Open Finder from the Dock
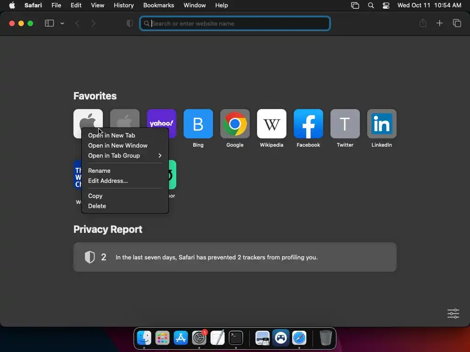 click(144, 338)
